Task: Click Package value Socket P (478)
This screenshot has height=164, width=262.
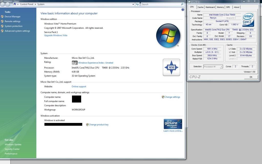Action: [222, 21]
